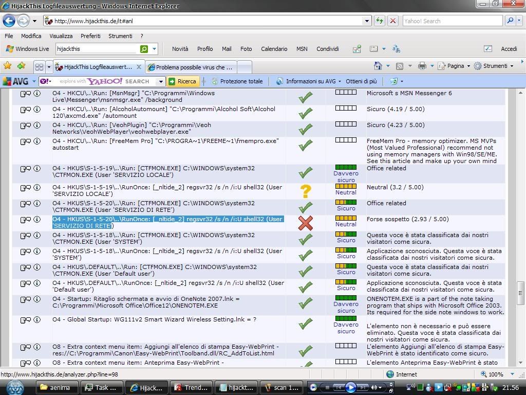Click the Start button
This screenshot has width=526, height=395.
pos(15,388)
